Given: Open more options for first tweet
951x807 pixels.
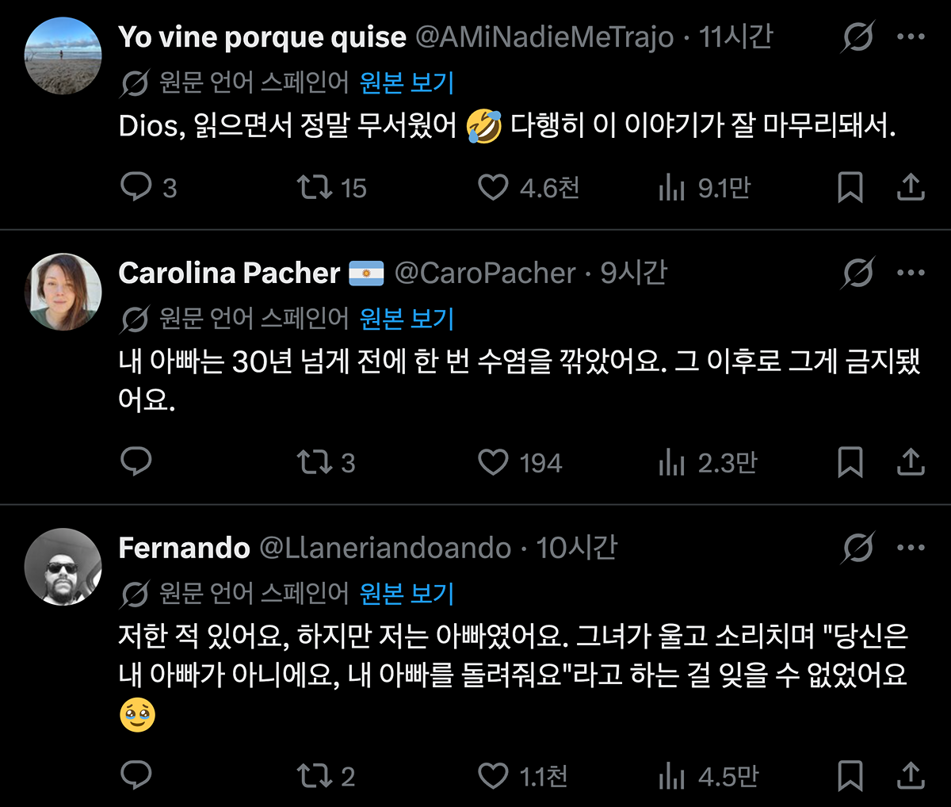Looking at the screenshot, I should 911,36.
